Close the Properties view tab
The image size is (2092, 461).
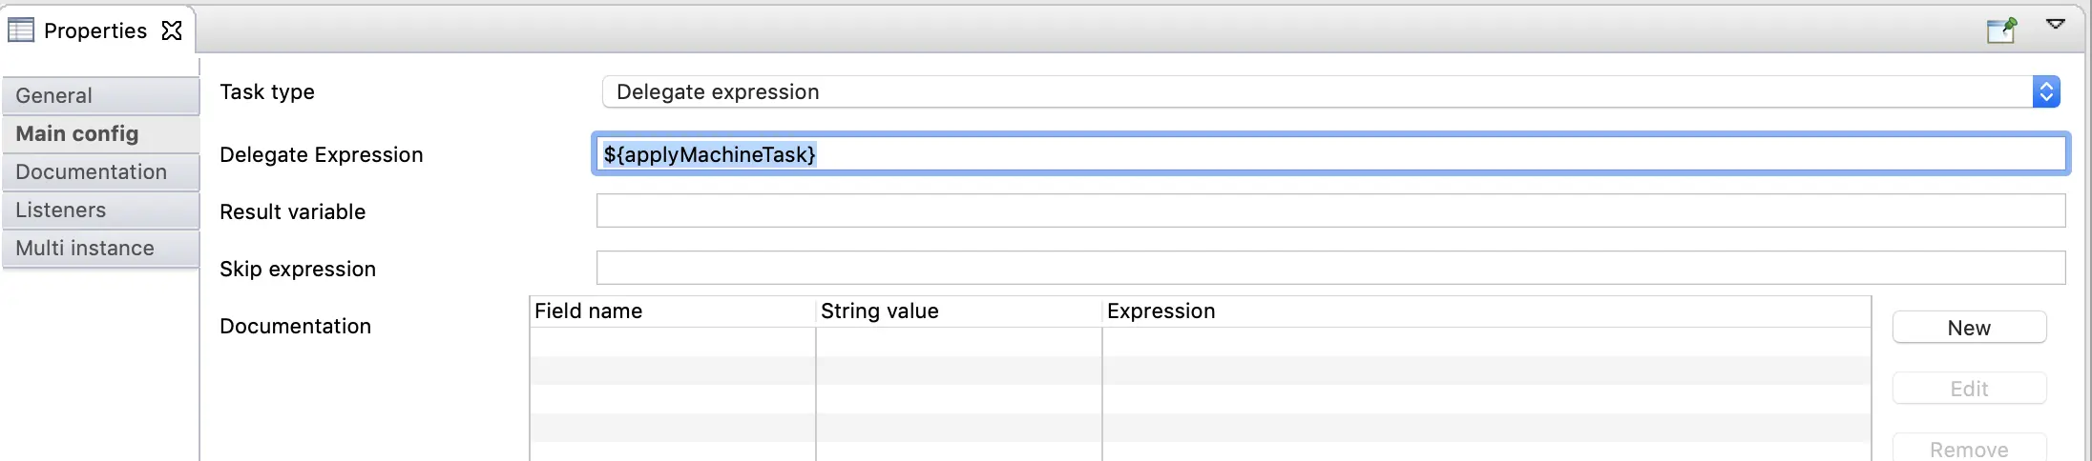(172, 30)
